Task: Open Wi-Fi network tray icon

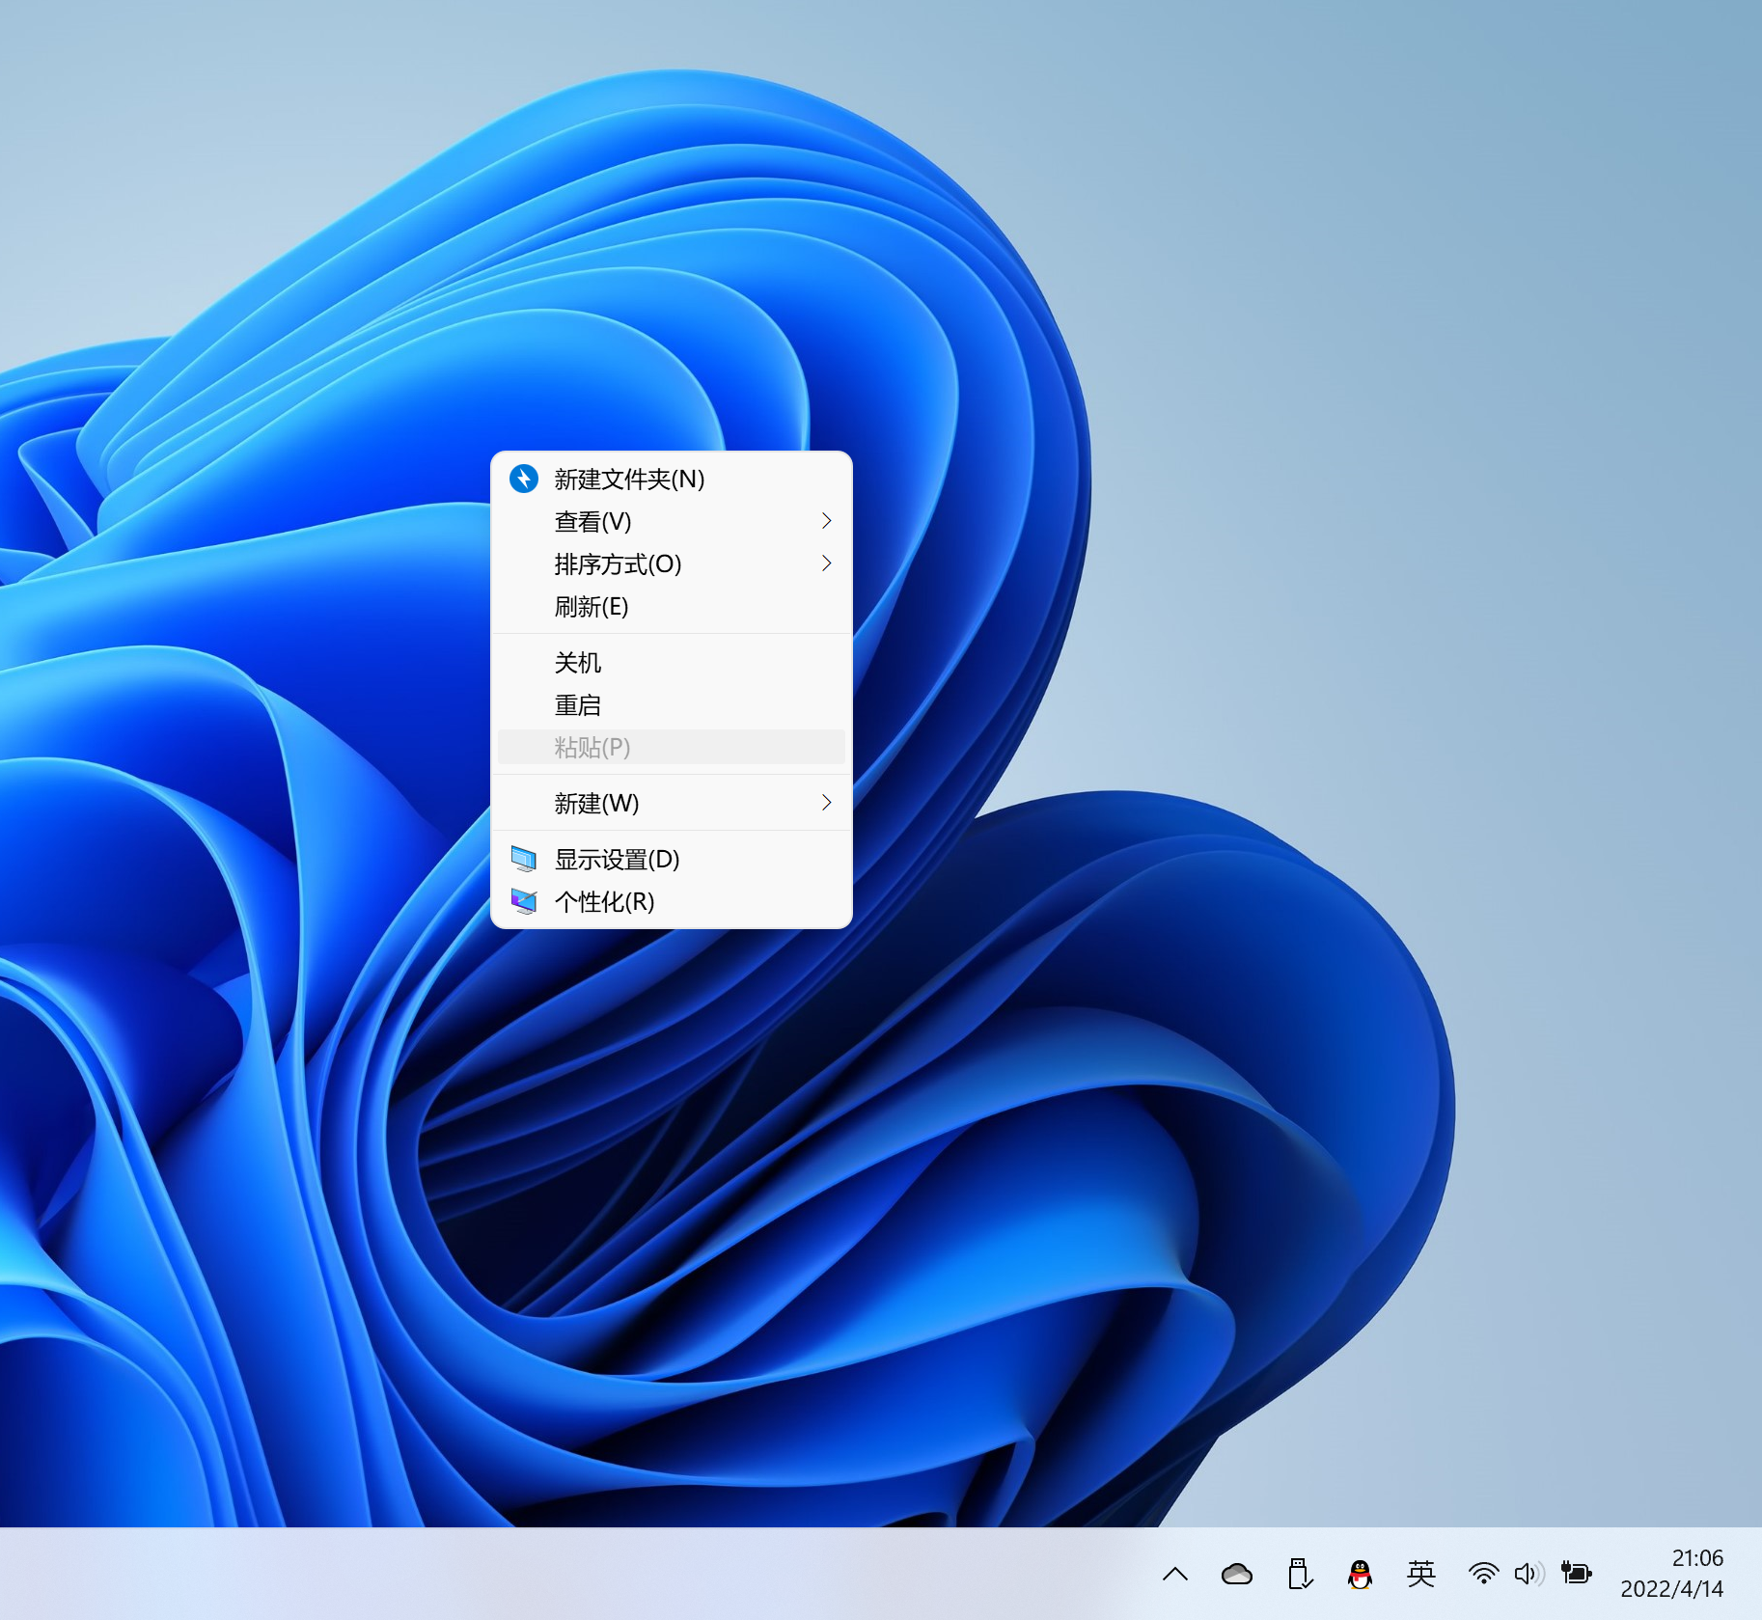Action: coord(1483,1574)
